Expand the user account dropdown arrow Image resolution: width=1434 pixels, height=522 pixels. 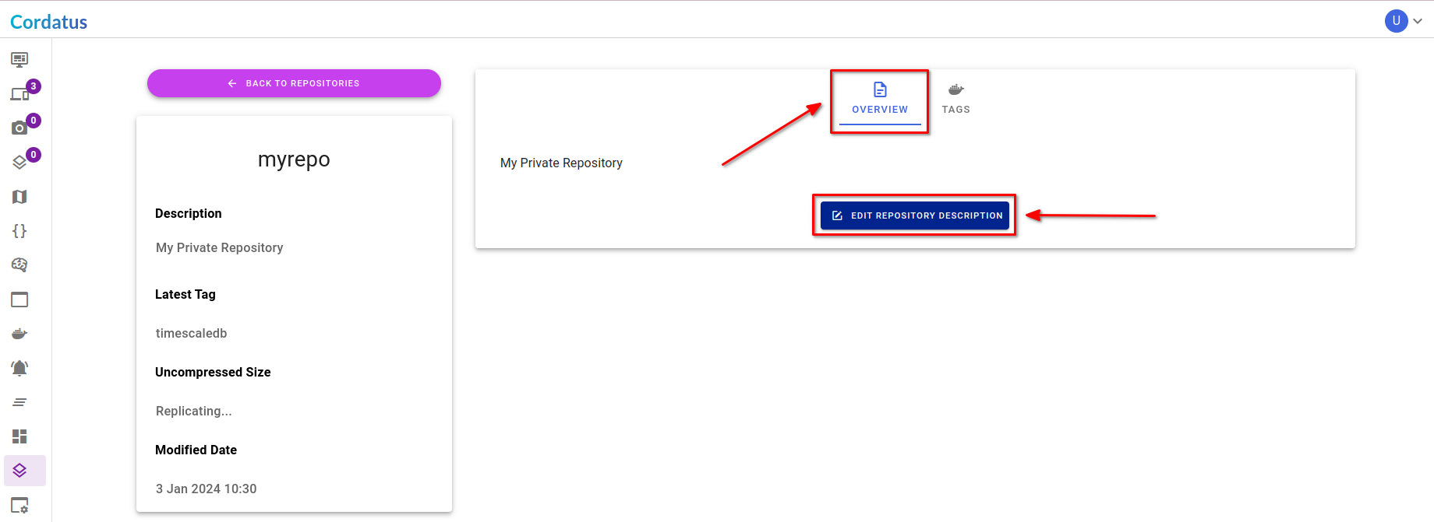pyautogui.click(x=1418, y=21)
